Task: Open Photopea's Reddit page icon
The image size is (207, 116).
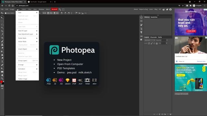Action: pyautogui.click(x=164, y=9)
